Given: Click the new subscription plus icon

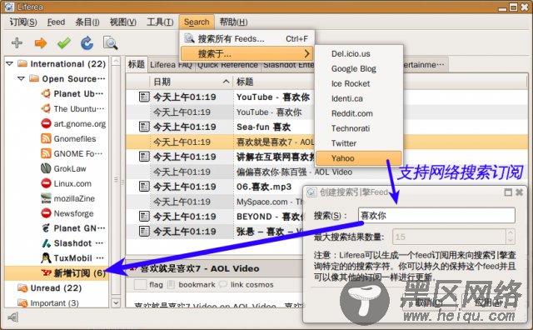Looking at the screenshot, I should coord(17,42).
